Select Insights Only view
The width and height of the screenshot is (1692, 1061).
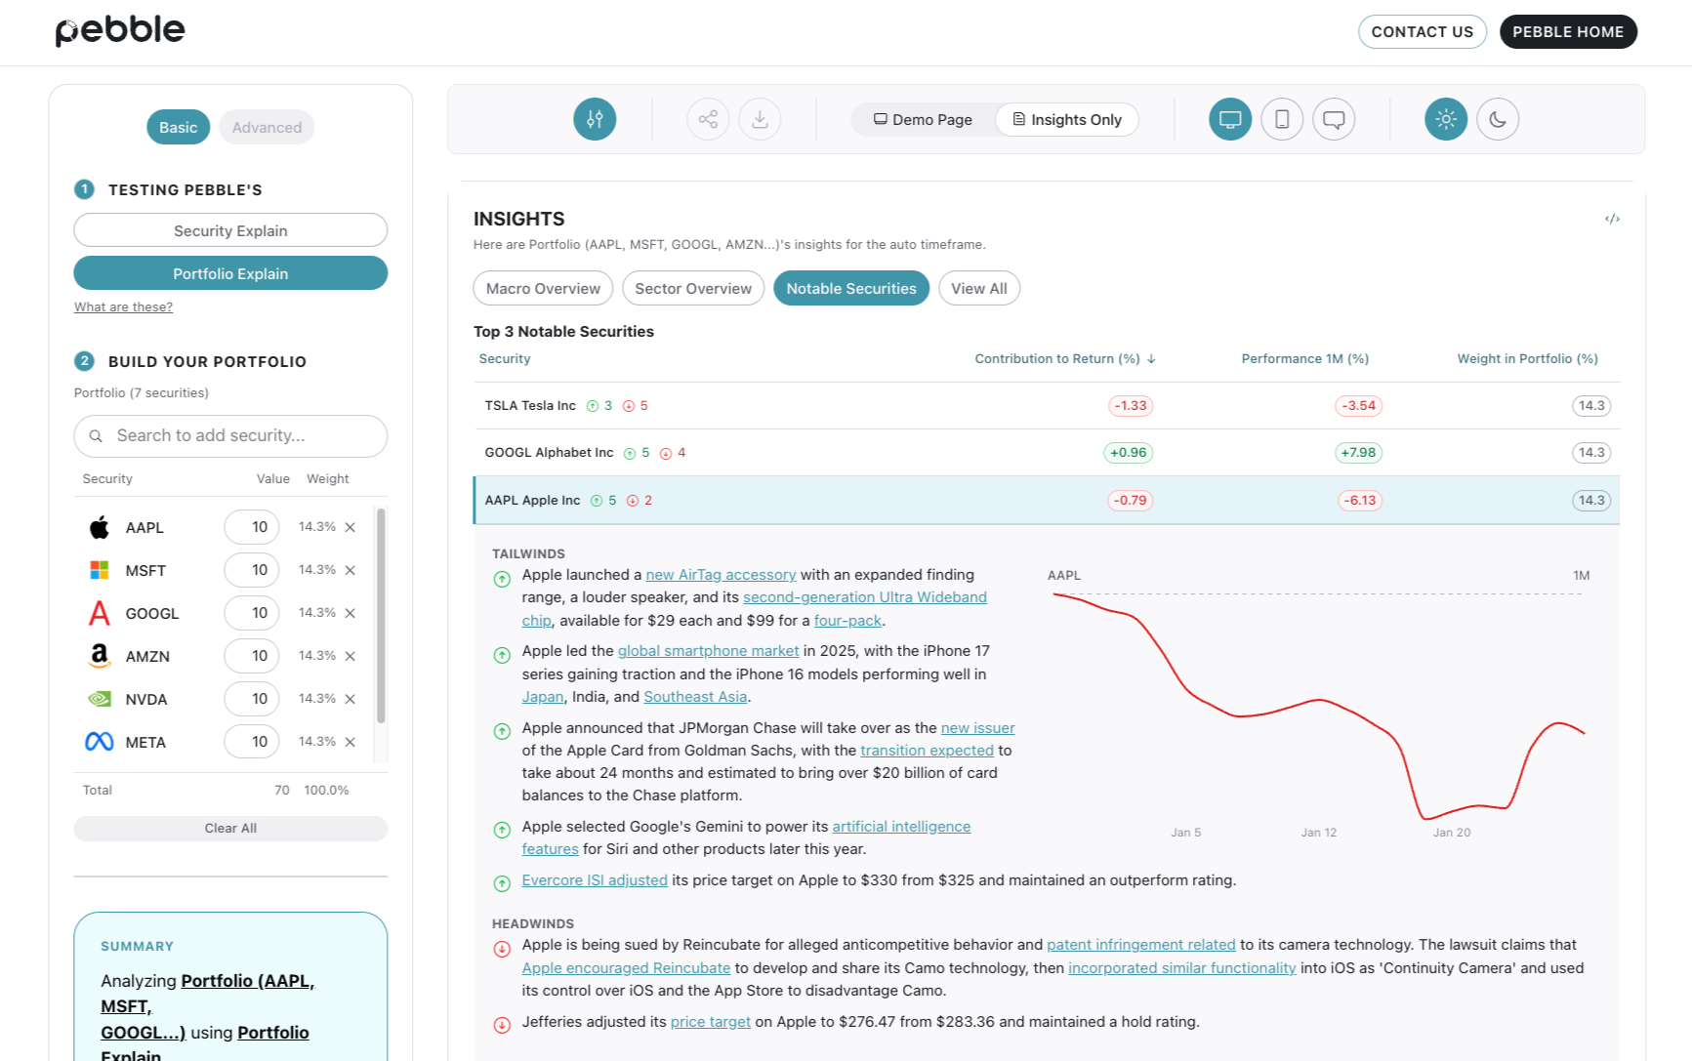pyautogui.click(x=1067, y=119)
